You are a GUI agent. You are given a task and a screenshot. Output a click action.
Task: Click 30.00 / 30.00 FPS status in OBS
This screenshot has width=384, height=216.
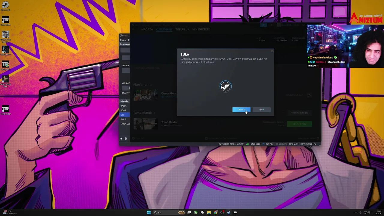pos(308,144)
